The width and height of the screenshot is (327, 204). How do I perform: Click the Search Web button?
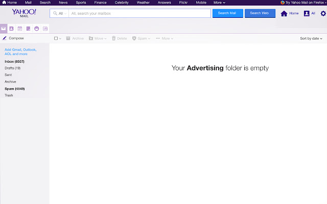coord(260,13)
